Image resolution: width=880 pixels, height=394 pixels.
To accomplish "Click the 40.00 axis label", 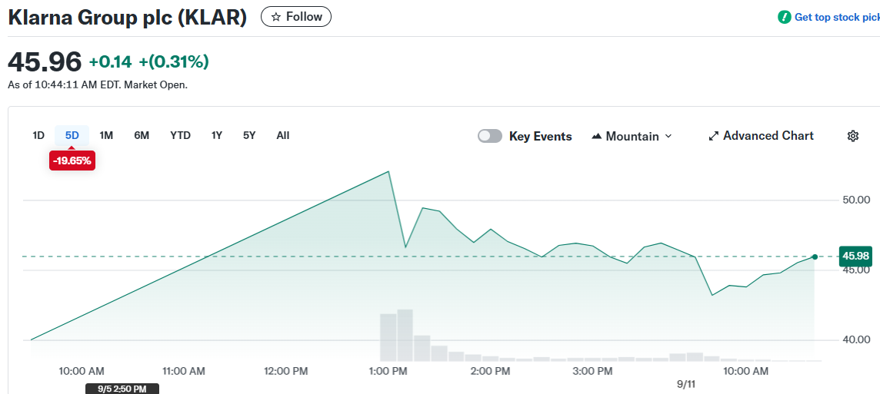I will coord(855,339).
